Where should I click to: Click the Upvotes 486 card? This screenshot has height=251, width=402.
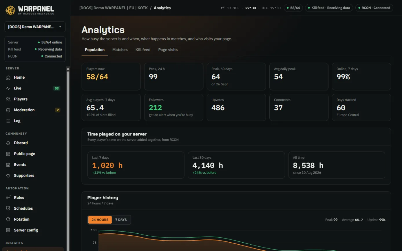[236, 107]
